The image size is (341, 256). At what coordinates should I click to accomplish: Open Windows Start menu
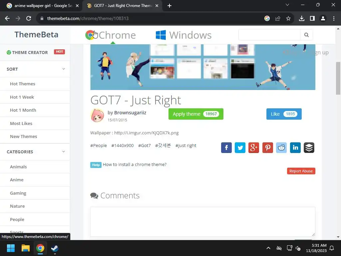(11, 248)
